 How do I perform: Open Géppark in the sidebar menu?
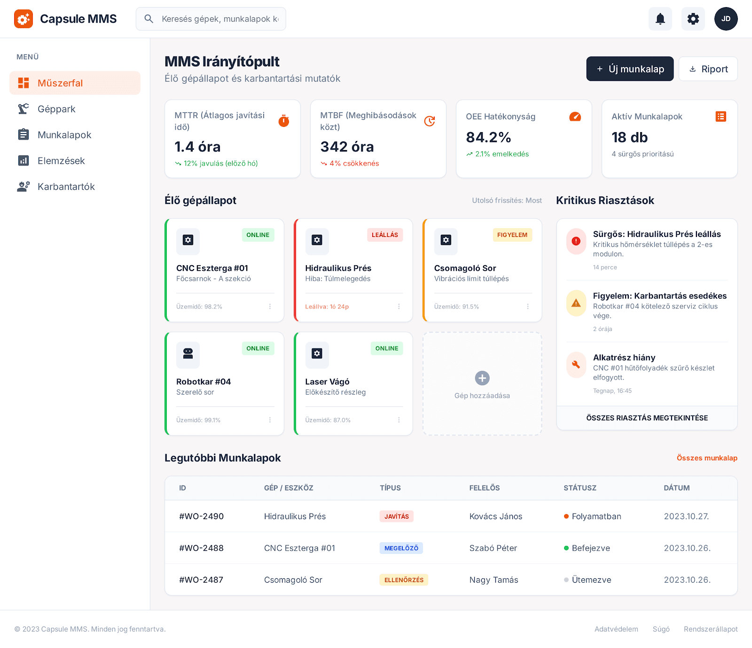56,109
